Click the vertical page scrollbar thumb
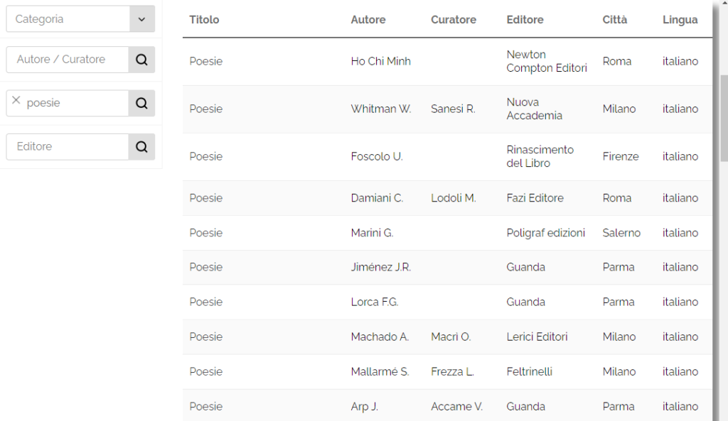728x421 pixels. tap(724, 119)
